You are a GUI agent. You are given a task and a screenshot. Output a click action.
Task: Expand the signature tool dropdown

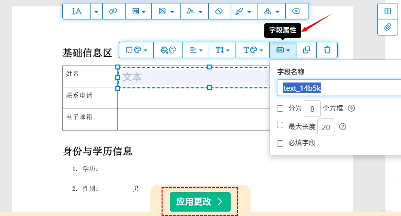tap(200, 12)
